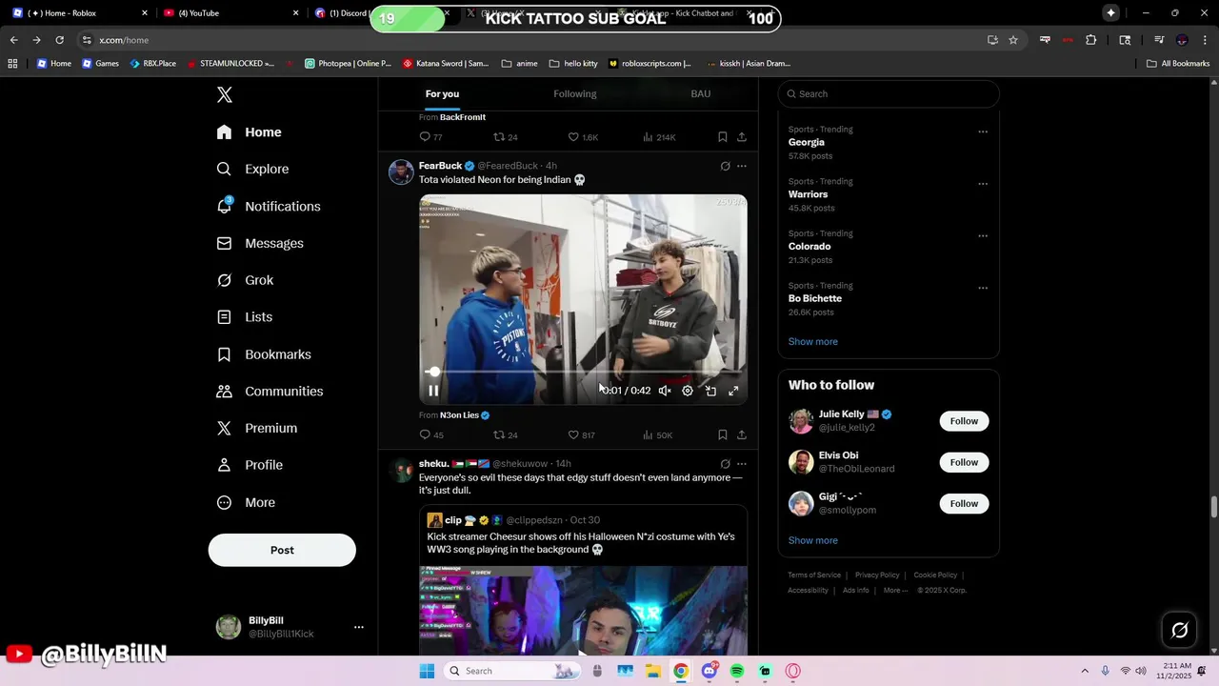Image resolution: width=1219 pixels, height=686 pixels.
Task: Open options for Georgia trend
Action: pos(983,131)
